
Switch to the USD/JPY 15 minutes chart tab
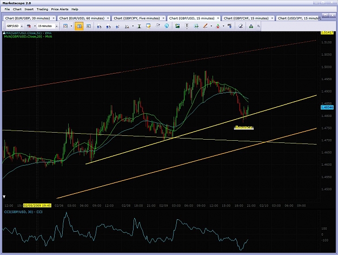pyautogui.click(x=299, y=18)
